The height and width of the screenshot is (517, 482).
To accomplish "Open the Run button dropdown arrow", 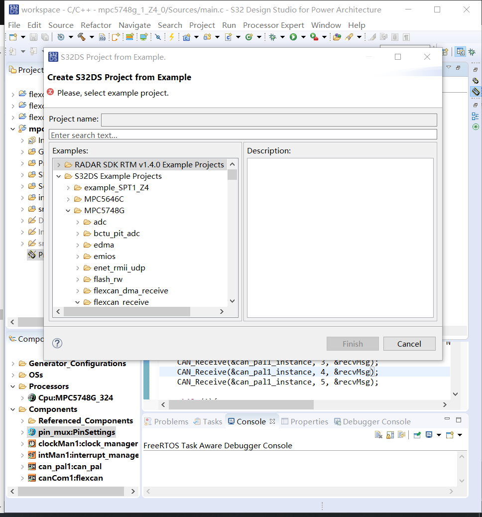I will click(x=303, y=37).
